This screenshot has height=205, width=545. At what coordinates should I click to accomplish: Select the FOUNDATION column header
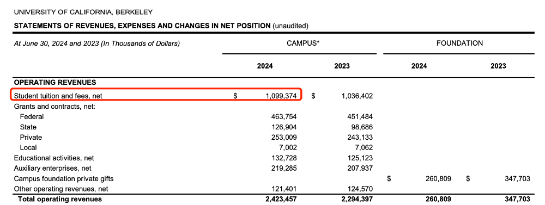tap(459, 44)
